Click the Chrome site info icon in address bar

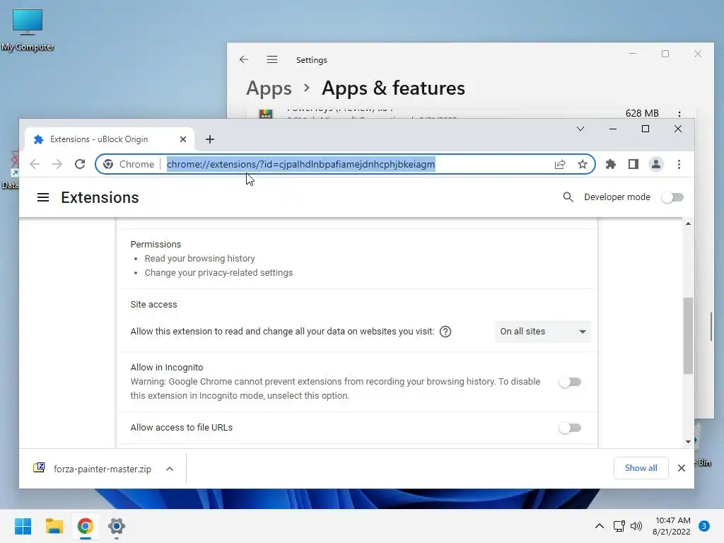pos(108,164)
